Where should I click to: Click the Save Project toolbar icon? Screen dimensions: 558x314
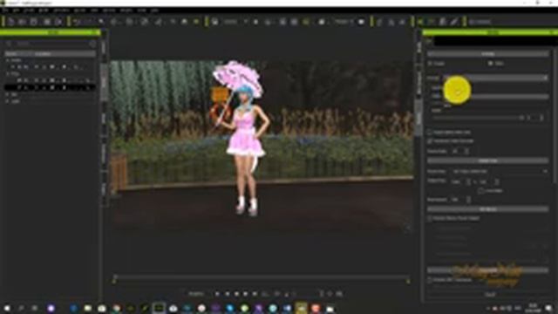click(33, 22)
